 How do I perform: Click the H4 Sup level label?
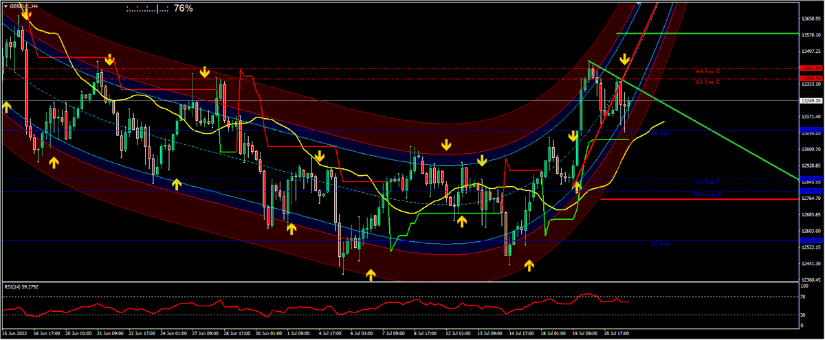[x=660, y=133]
